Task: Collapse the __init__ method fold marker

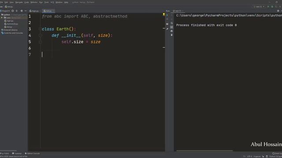Action: click(40, 35)
